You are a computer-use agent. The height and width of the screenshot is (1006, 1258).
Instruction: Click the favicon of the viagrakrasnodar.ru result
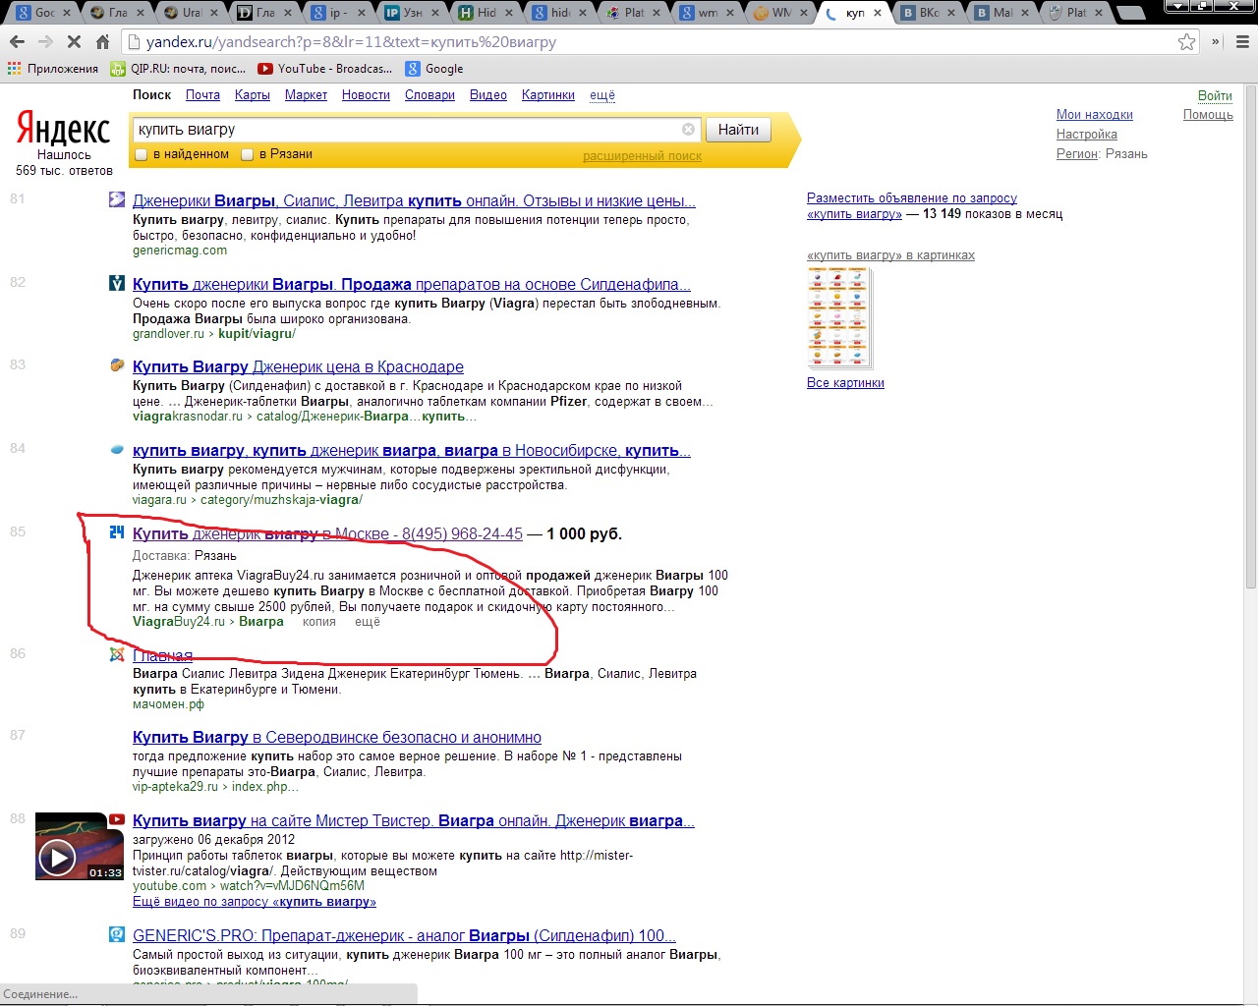[x=117, y=366]
